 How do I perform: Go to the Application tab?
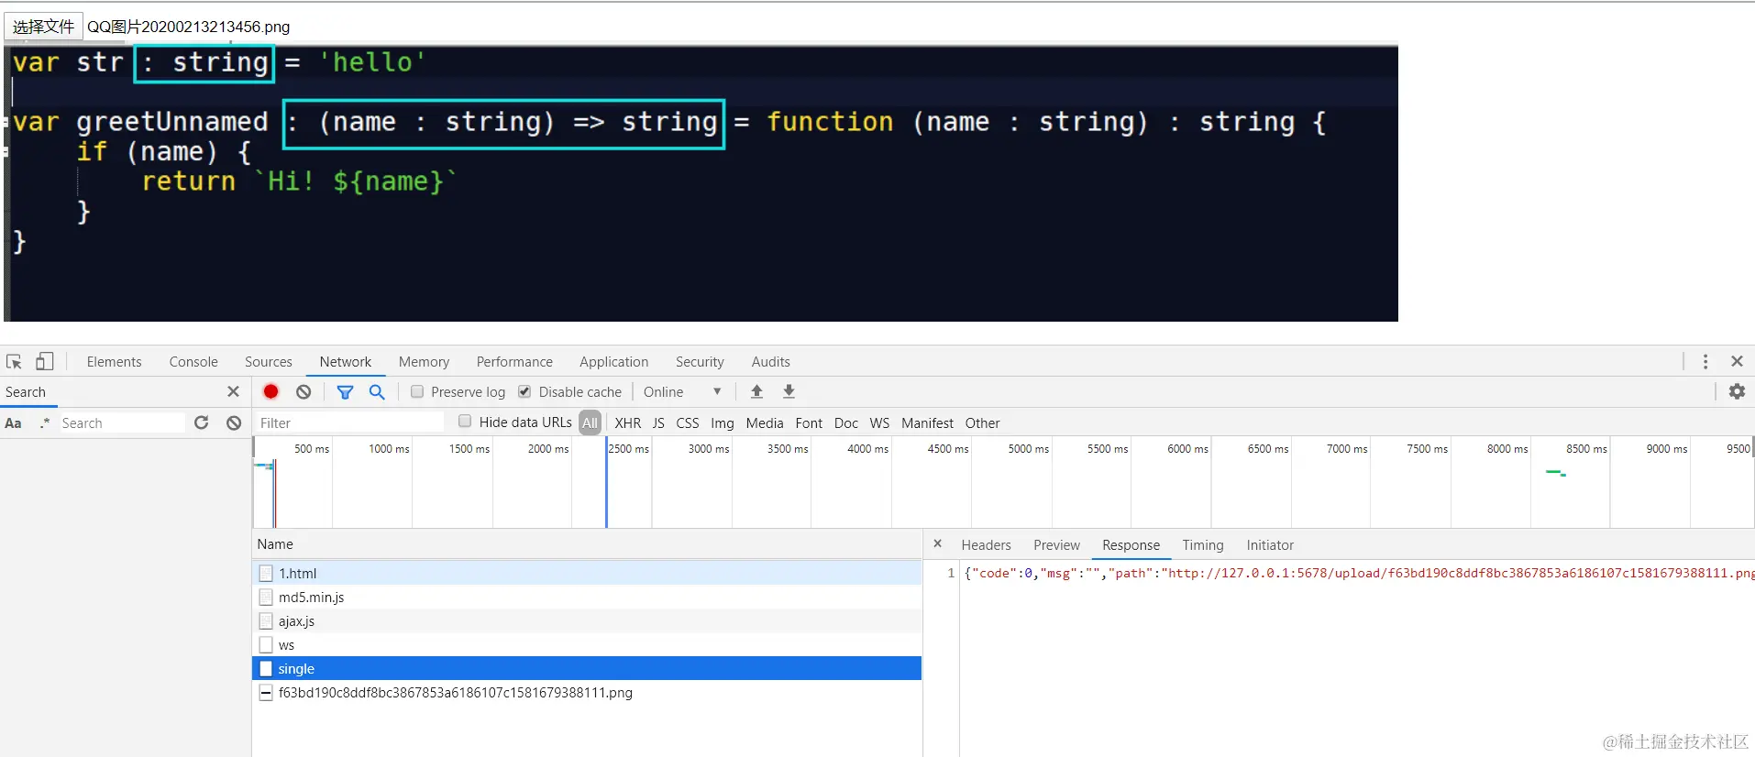click(x=613, y=361)
